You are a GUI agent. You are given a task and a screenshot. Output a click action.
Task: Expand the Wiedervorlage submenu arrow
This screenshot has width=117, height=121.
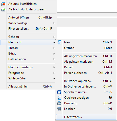54,23
